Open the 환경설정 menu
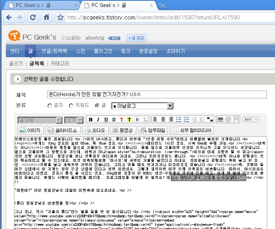Screen dimensions: 275x229 [x=148, y=51]
